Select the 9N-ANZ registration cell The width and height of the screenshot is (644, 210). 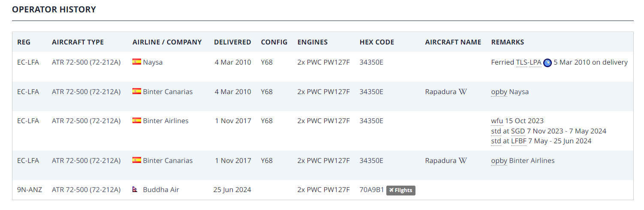(x=30, y=190)
